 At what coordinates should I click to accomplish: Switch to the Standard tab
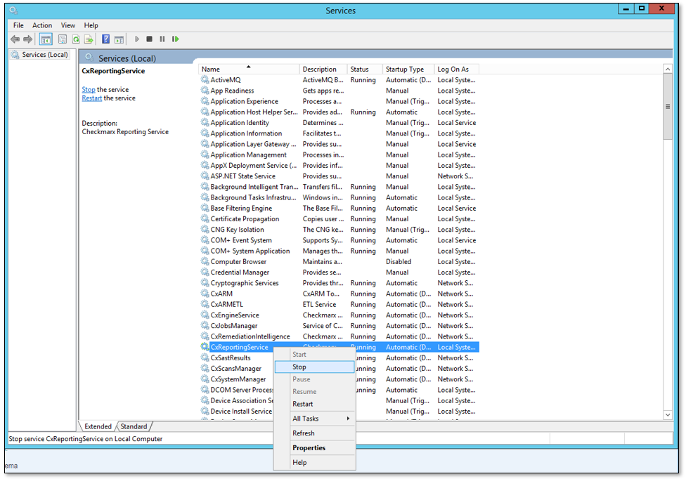pyautogui.click(x=134, y=426)
